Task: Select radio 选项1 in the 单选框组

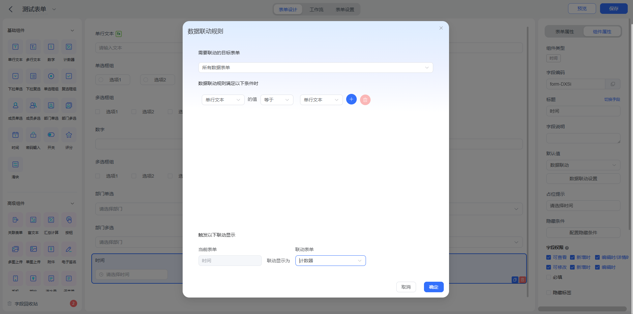Action: pos(101,80)
